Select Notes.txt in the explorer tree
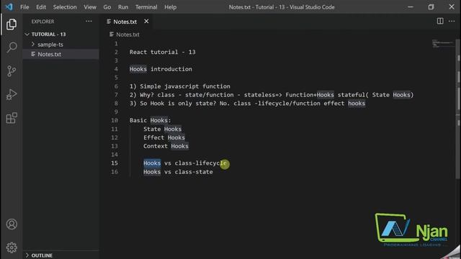461x259 pixels. pos(61,54)
